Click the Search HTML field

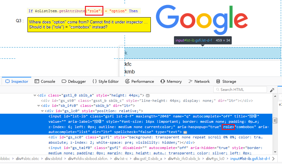(x=240, y=90)
